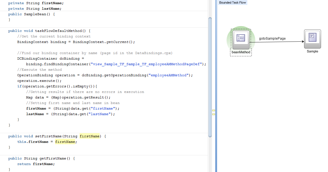
Task: Select the highlighted firstName parameter in setFirstName
Action: [x=89, y=136]
